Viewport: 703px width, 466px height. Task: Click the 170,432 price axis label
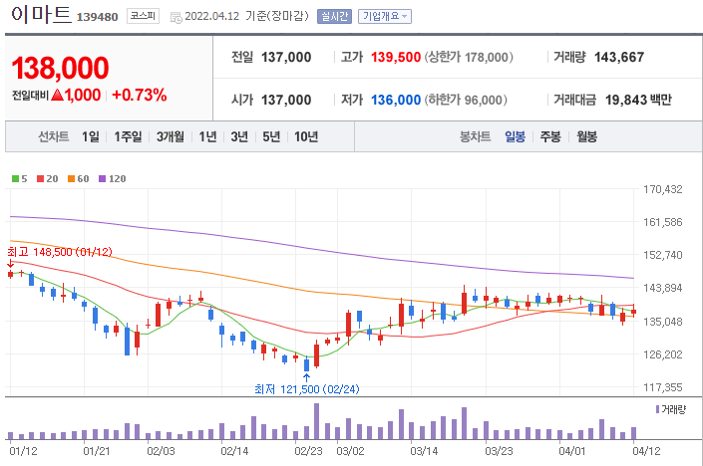(663, 190)
